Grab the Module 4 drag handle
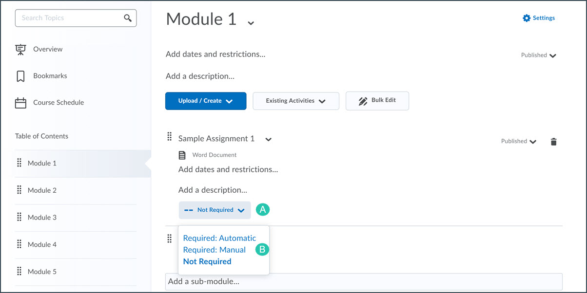 20,244
